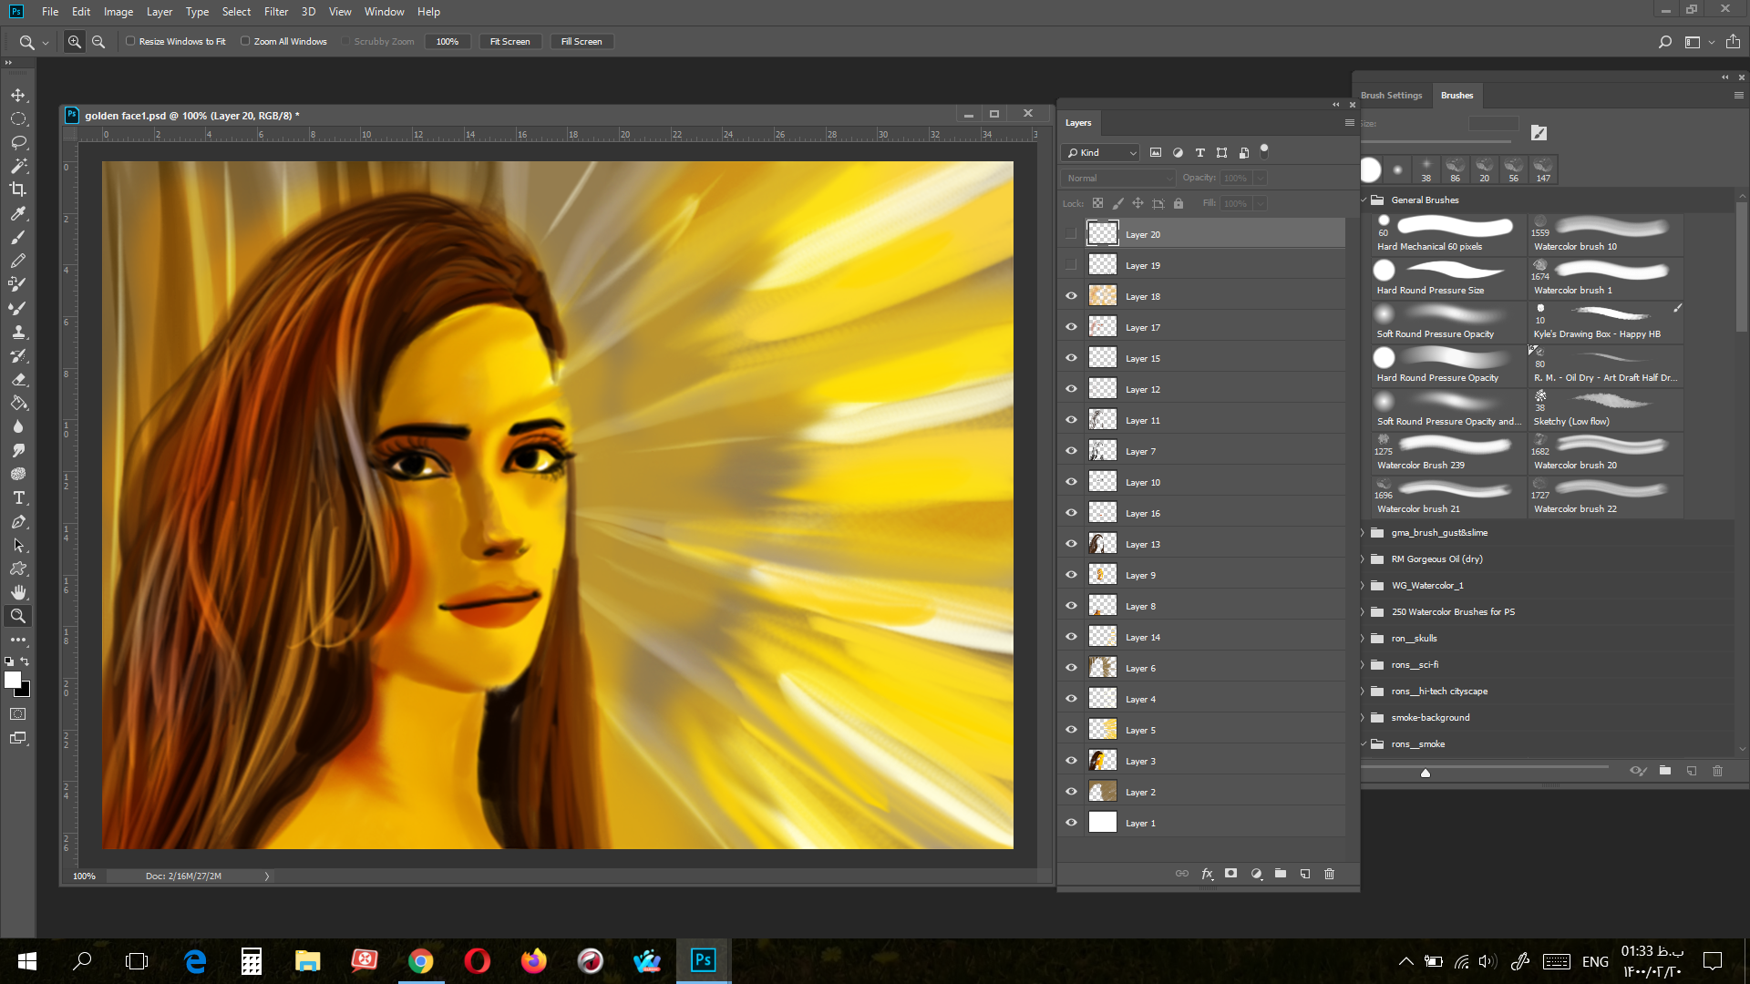Screen dimensions: 1750x984
Task: Add a layer style via fx icon
Action: click(1207, 874)
